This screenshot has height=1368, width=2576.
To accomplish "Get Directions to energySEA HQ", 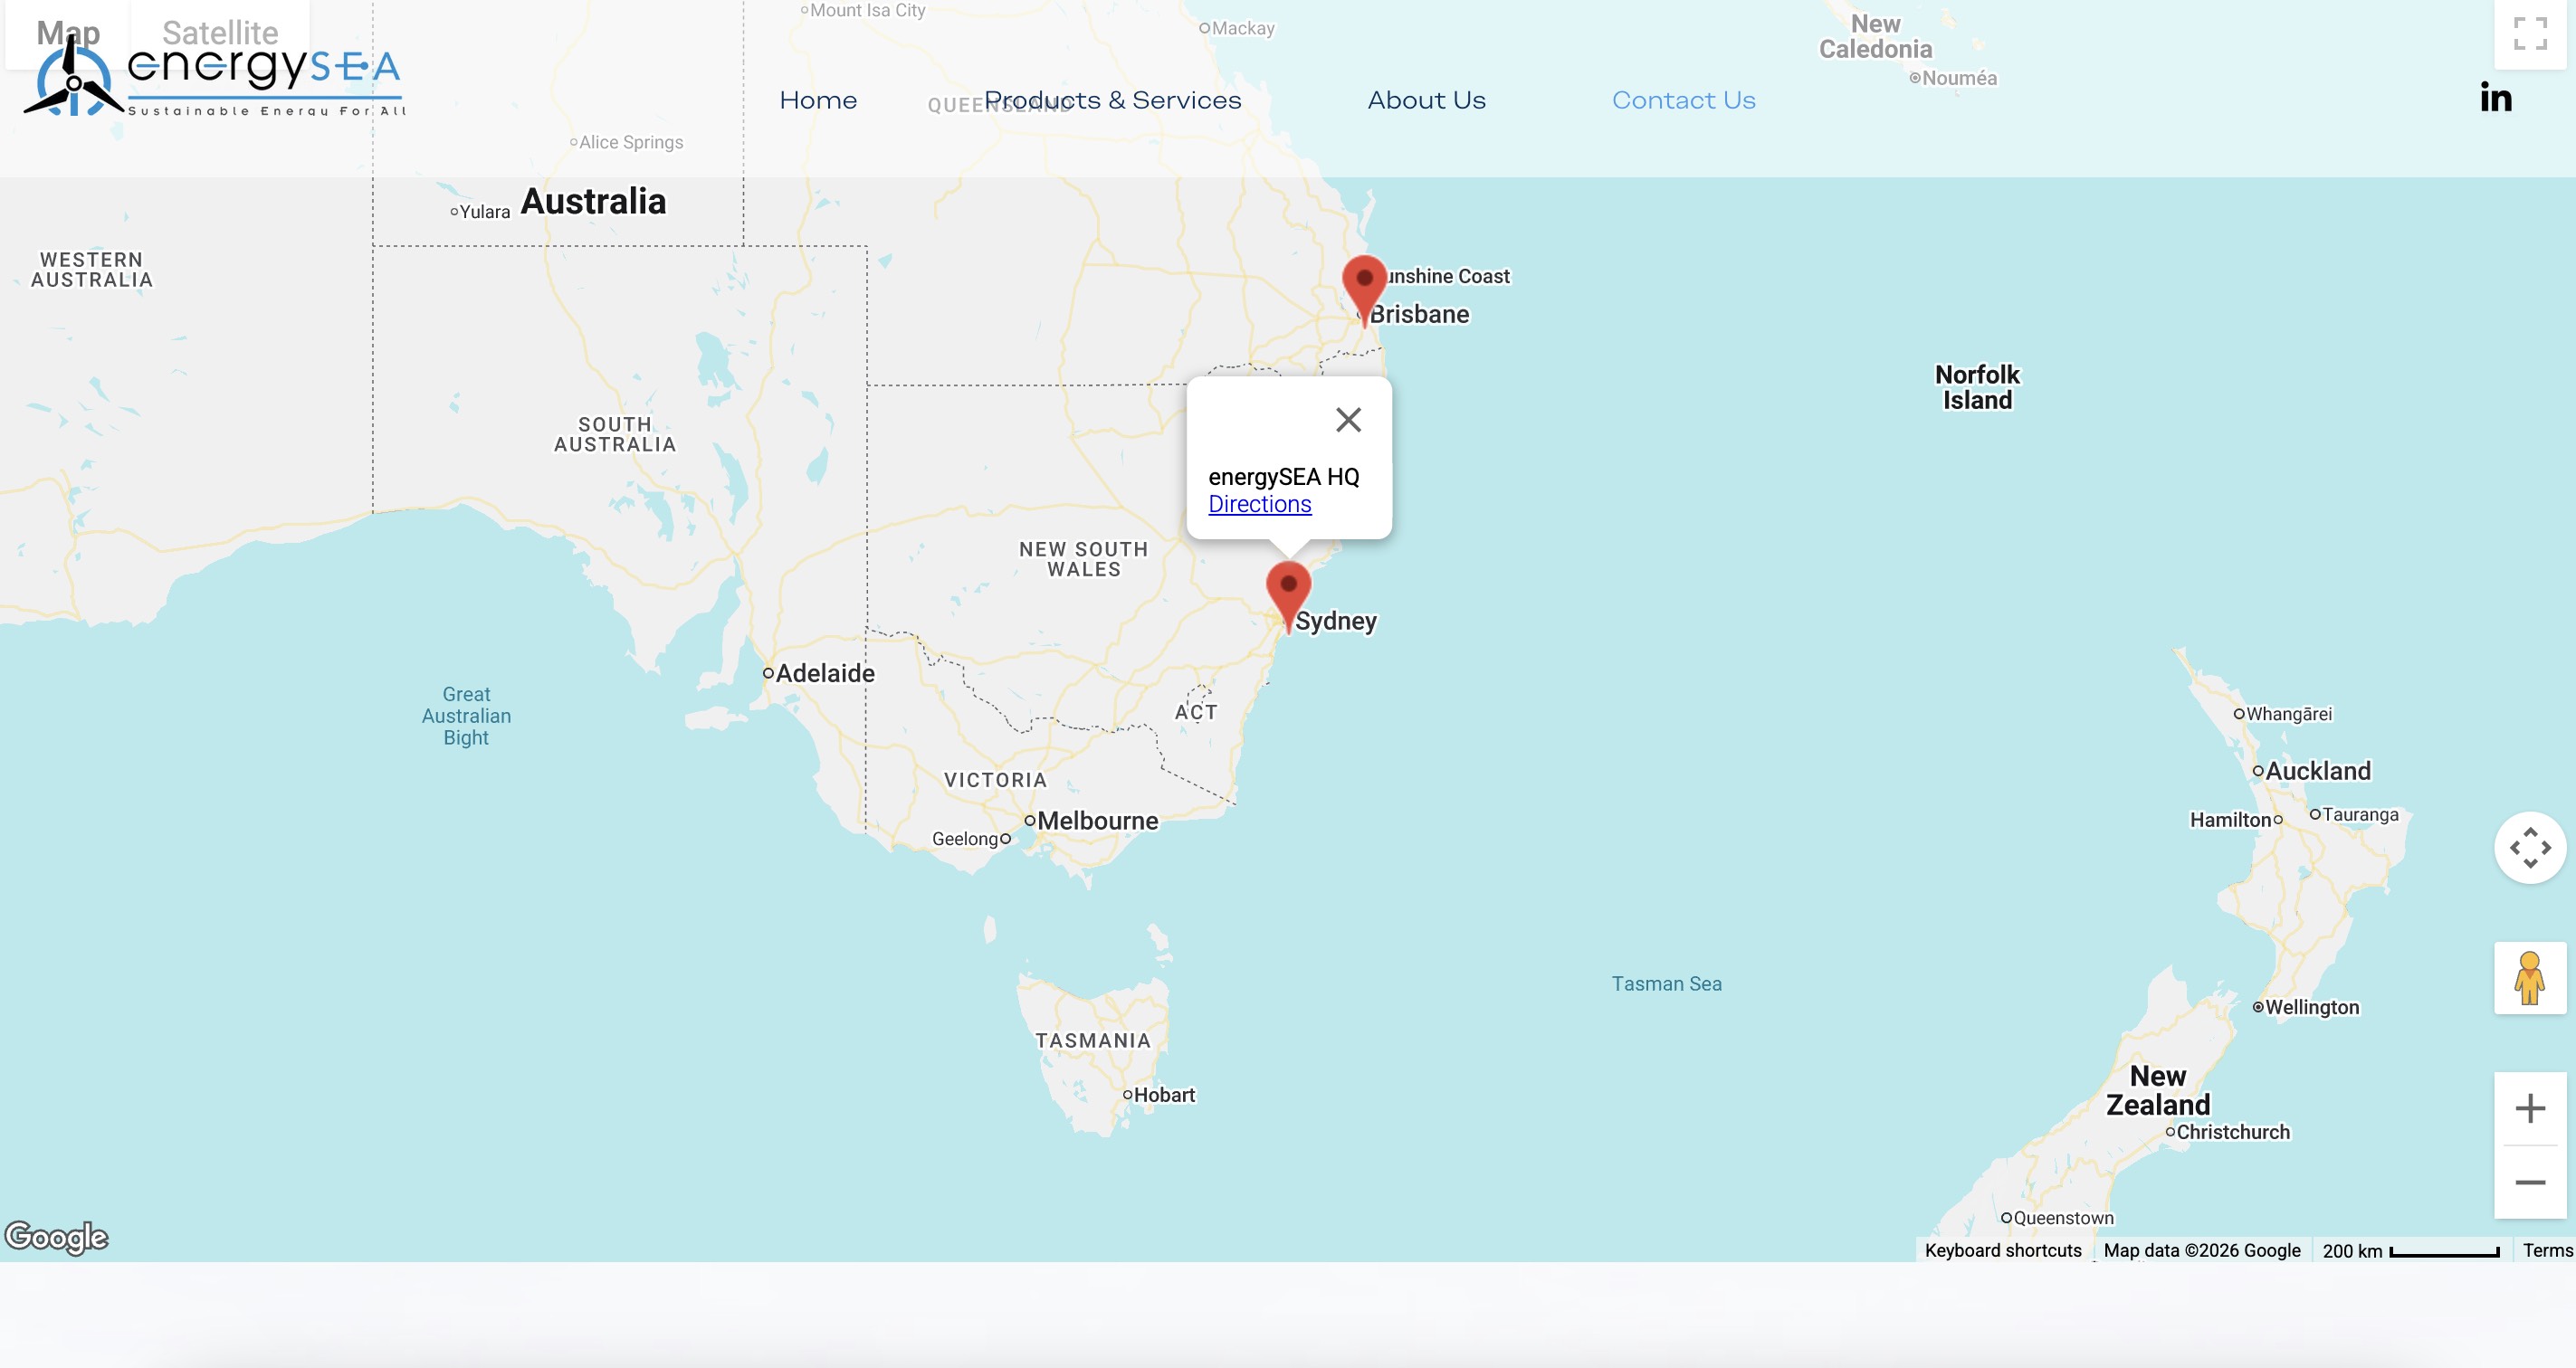I will coord(1259,505).
